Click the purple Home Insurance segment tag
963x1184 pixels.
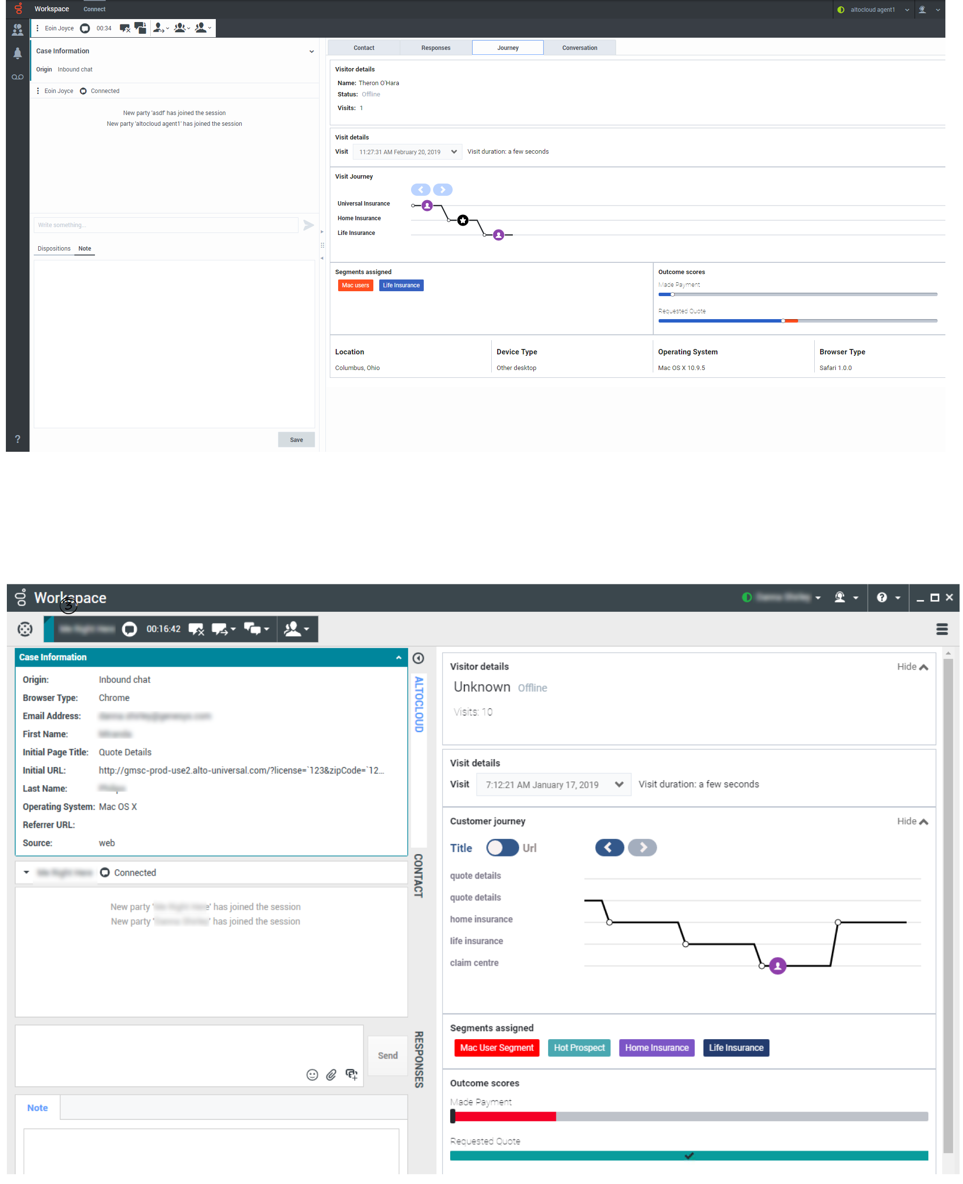pos(656,1047)
